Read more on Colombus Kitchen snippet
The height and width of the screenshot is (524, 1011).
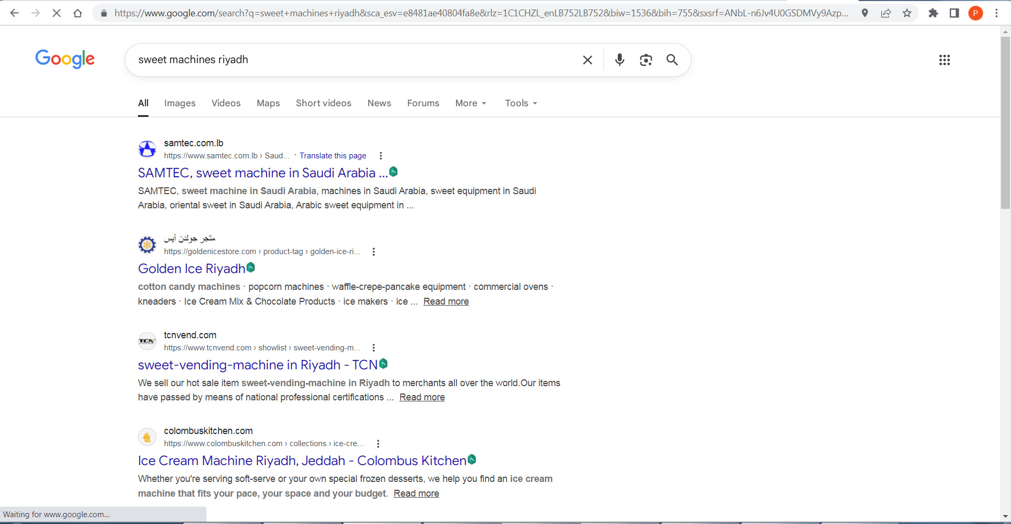[x=416, y=493]
